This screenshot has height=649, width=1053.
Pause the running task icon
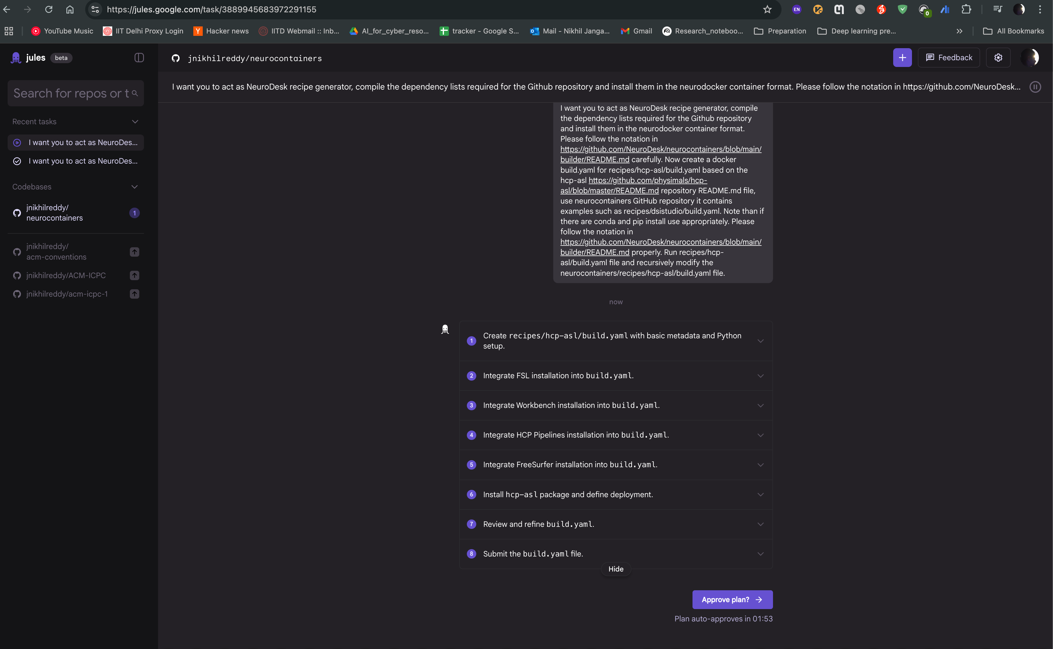pos(1035,87)
